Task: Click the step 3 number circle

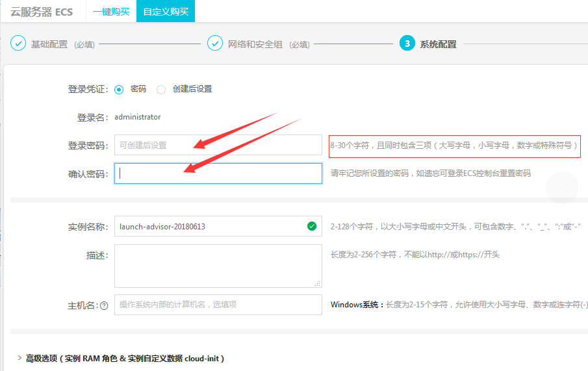Action: (407, 44)
